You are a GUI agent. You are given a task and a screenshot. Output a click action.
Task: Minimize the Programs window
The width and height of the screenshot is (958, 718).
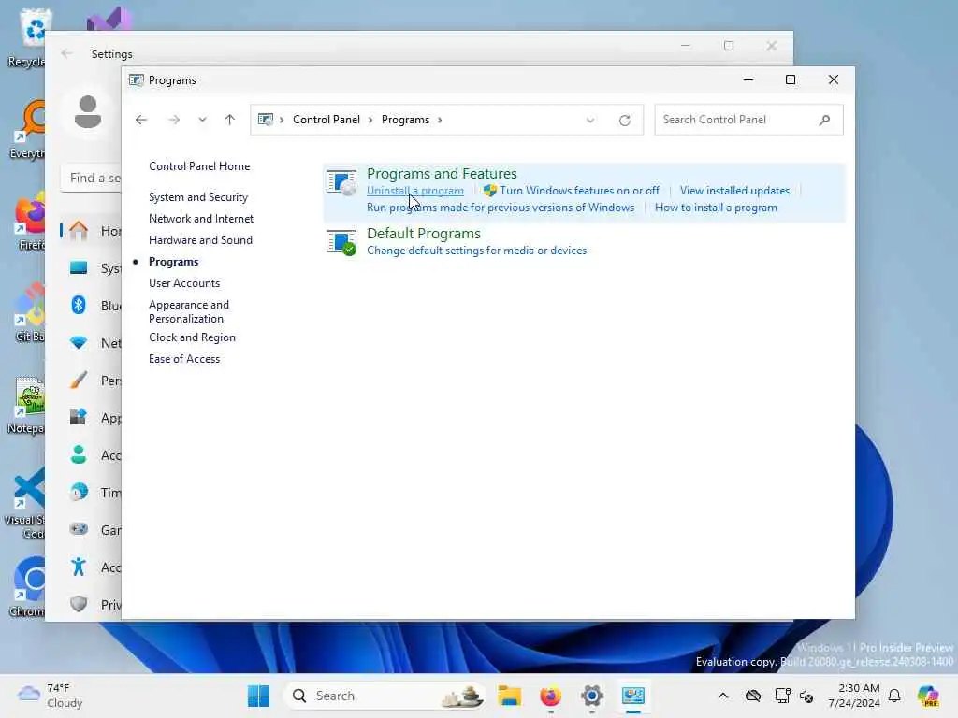point(748,80)
